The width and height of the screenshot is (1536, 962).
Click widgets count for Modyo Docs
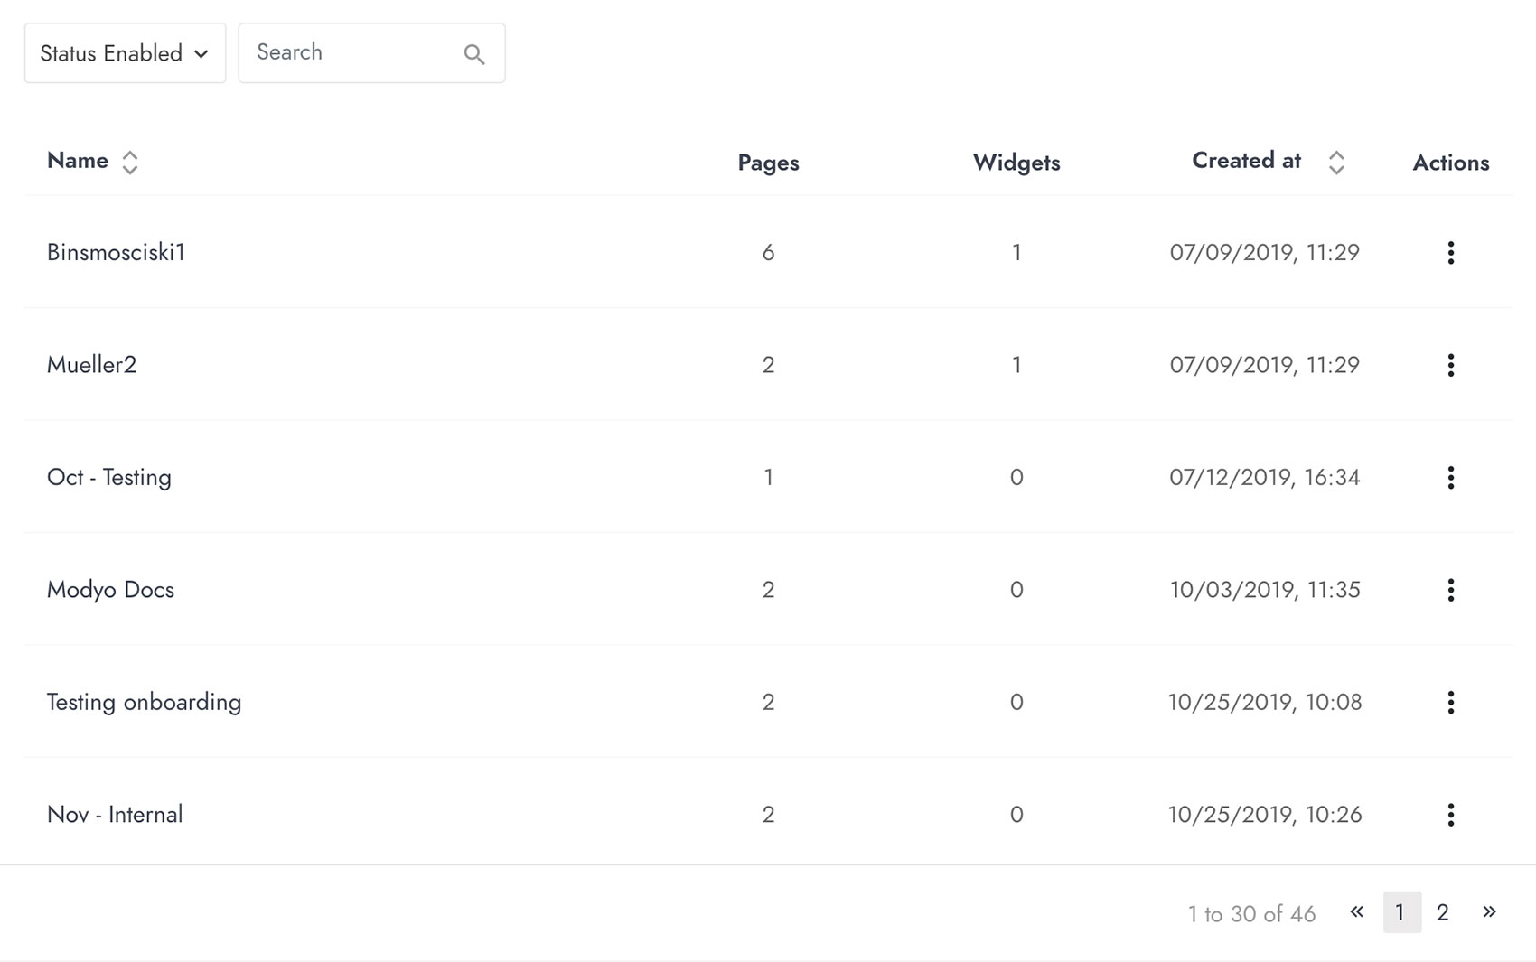pyautogui.click(x=1016, y=590)
